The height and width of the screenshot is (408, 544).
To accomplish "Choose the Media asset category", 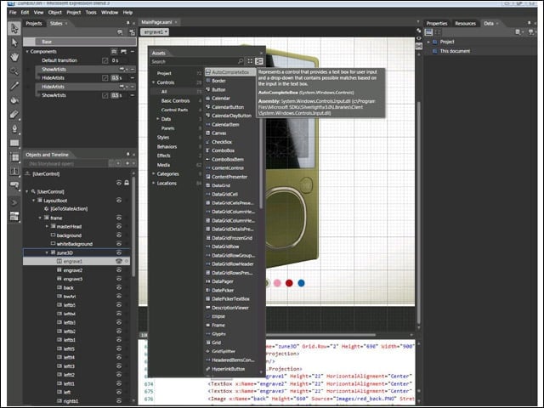I will coord(163,165).
